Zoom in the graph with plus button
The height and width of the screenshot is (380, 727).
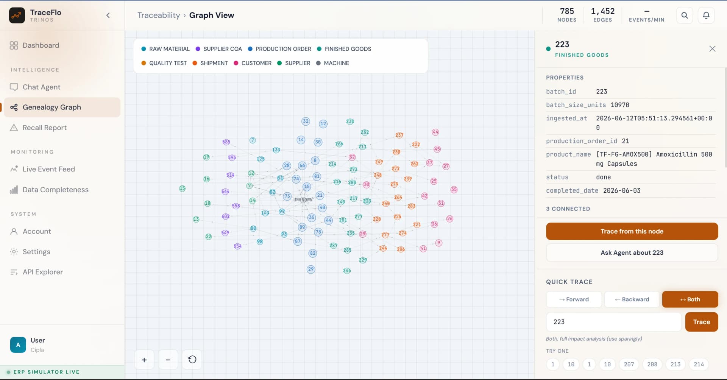(144, 360)
